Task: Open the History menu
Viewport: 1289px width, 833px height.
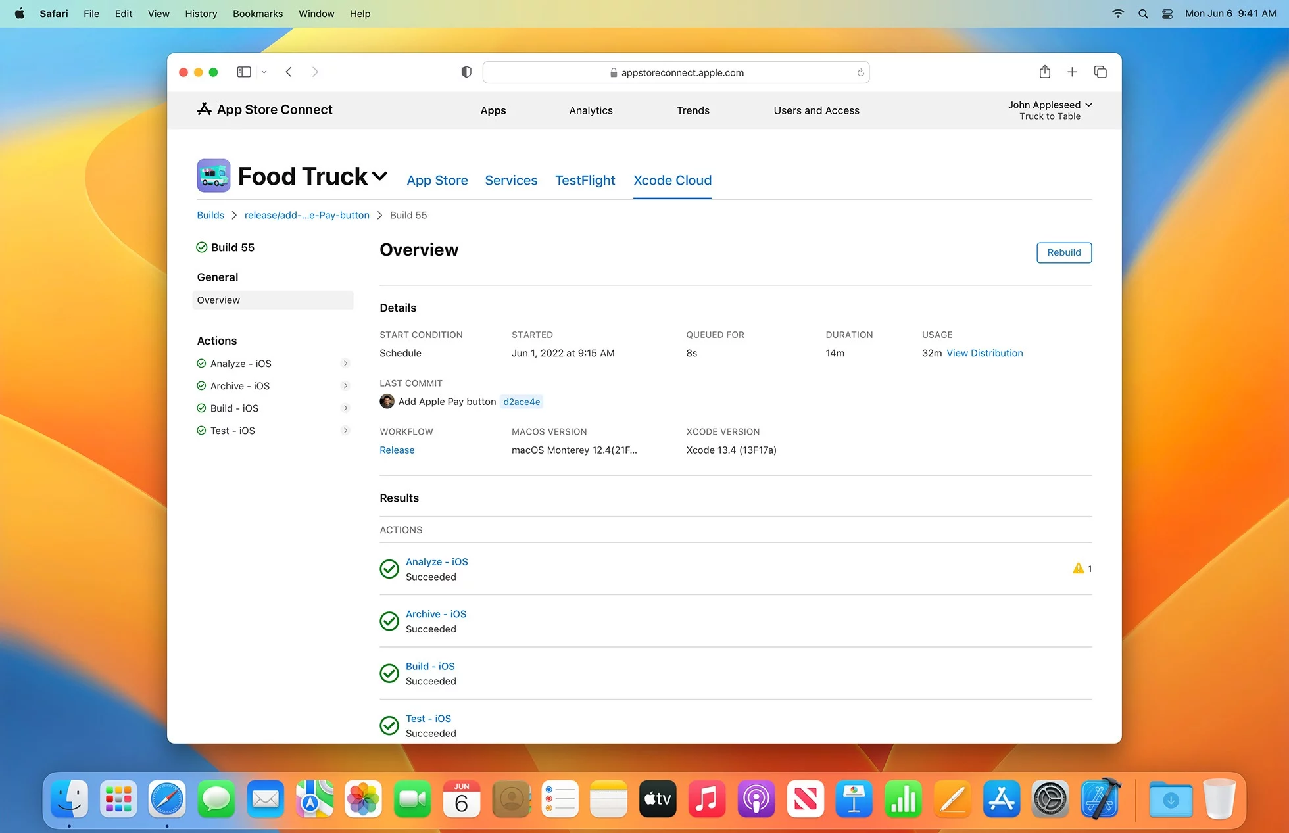Action: [x=201, y=13]
